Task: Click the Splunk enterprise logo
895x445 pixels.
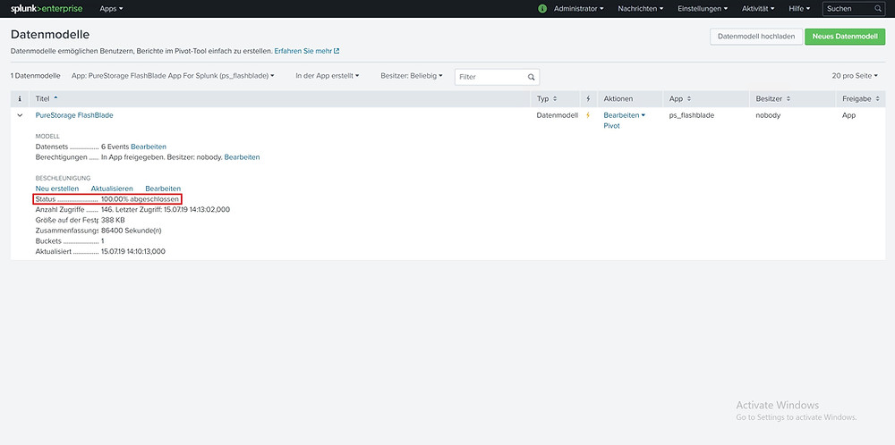Action: tap(47, 9)
